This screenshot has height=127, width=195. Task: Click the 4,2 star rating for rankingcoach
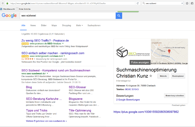tap(28, 59)
